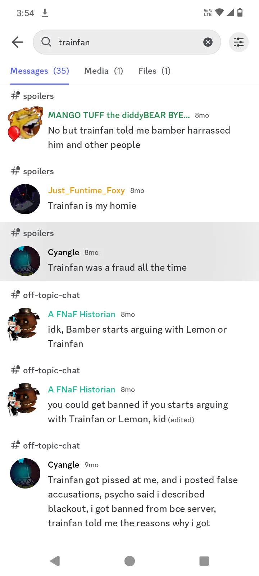
Task: Tap the search magnifier icon
Action: pyautogui.click(x=46, y=42)
